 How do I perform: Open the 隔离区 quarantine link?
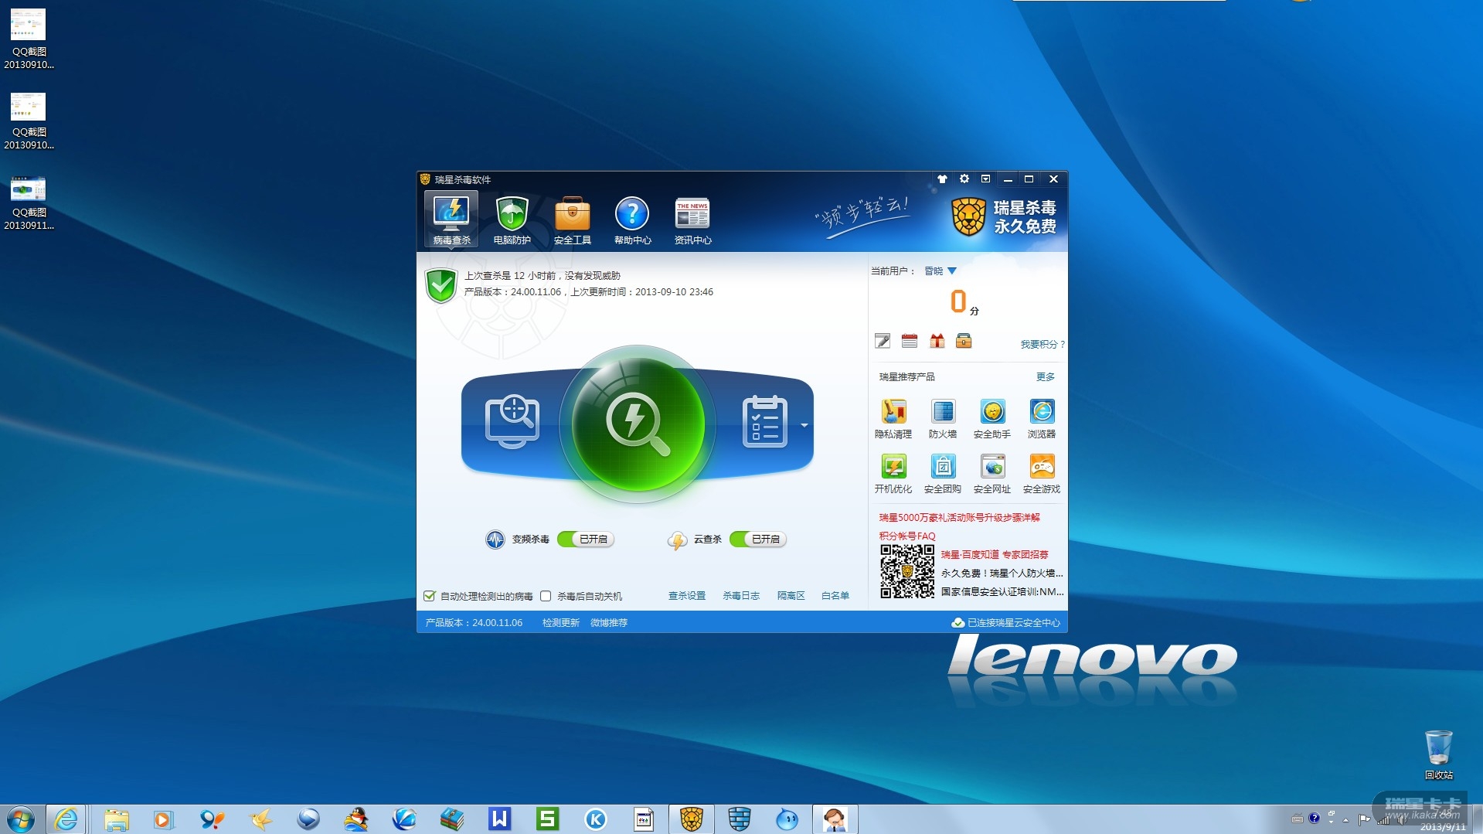point(791,596)
